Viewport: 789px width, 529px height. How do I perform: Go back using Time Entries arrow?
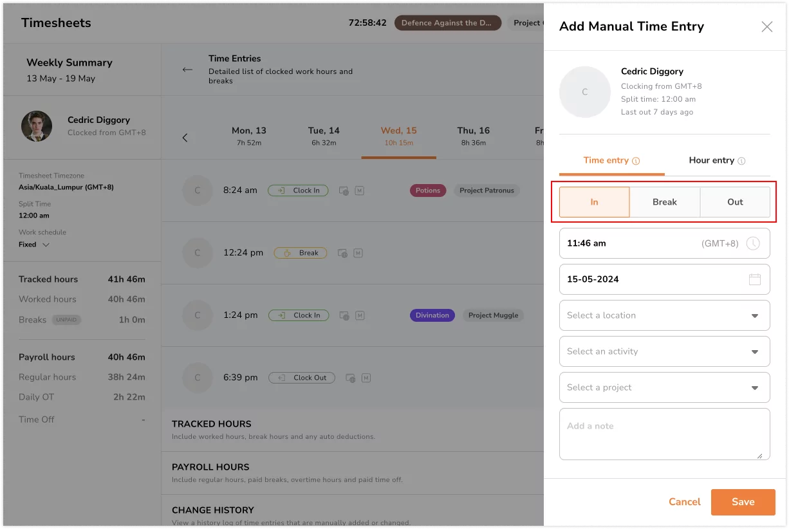point(187,70)
